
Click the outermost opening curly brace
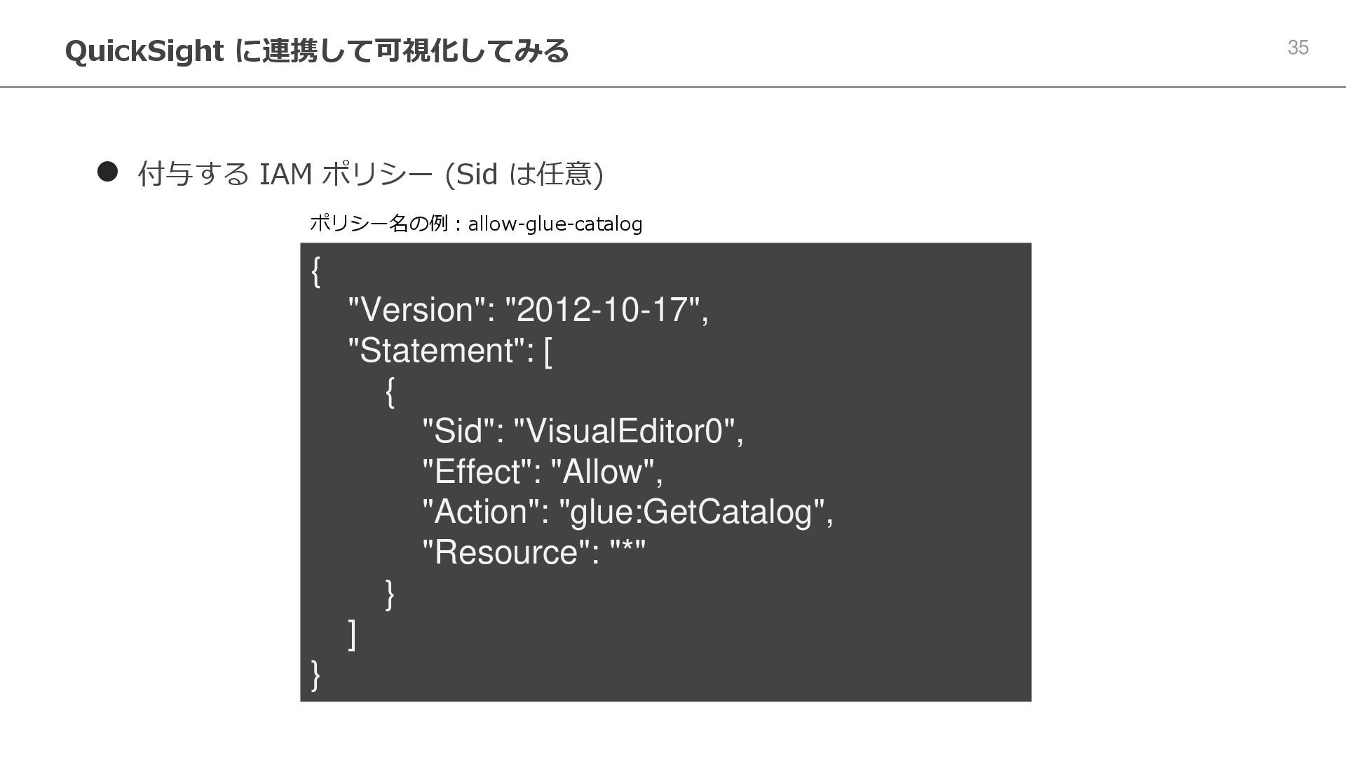pos(315,271)
